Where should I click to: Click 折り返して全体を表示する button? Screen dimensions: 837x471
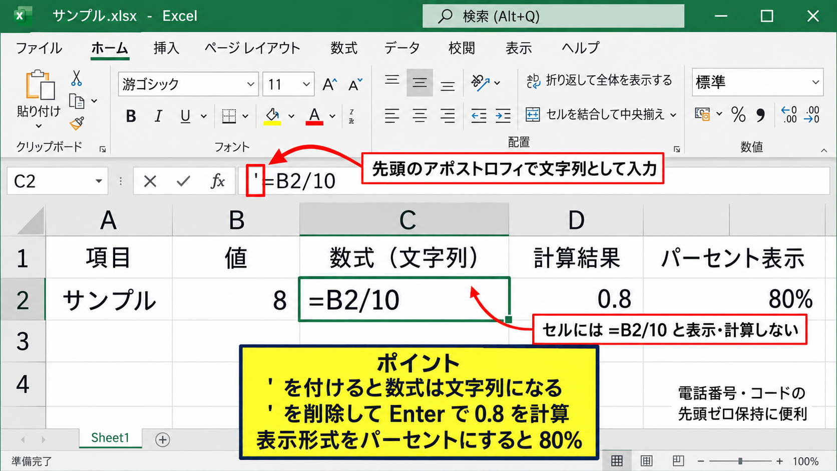click(599, 80)
